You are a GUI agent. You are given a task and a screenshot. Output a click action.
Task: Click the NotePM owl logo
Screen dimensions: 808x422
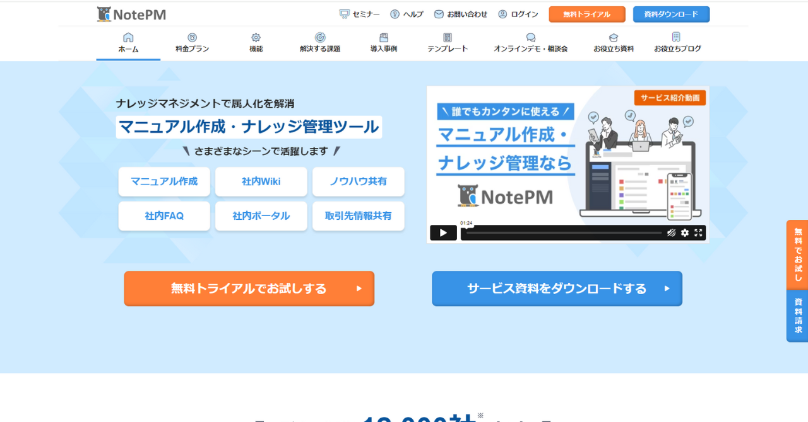coord(104,14)
